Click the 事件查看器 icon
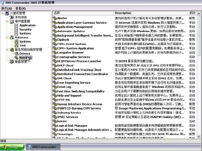 pyautogui.click(x=12, y=21)
